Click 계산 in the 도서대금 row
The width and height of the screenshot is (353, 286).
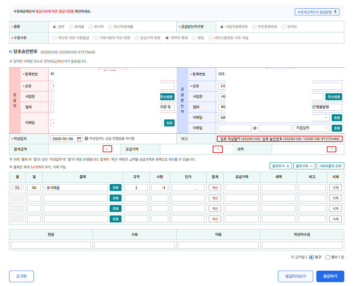(215, 188)
